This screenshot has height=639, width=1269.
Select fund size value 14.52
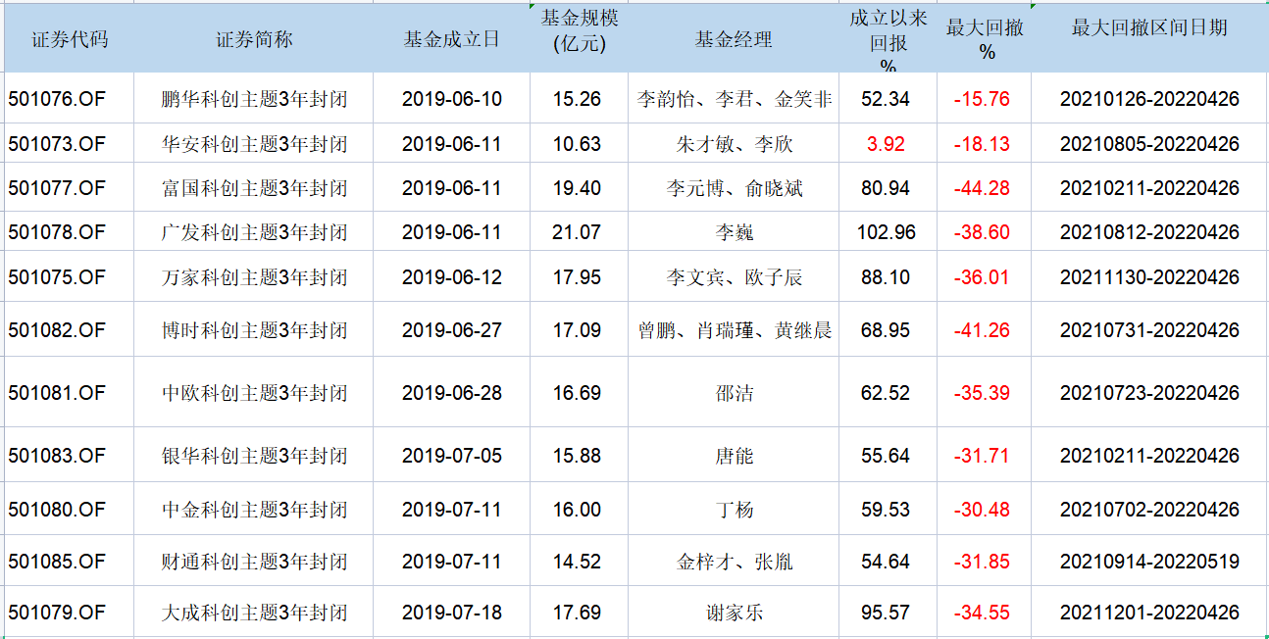point(577,562)
